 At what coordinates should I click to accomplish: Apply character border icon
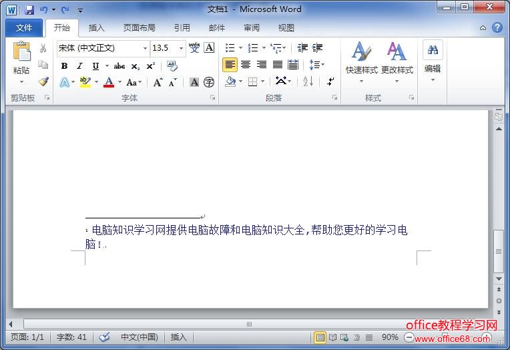pyautogui.click(x=209, y=48)
